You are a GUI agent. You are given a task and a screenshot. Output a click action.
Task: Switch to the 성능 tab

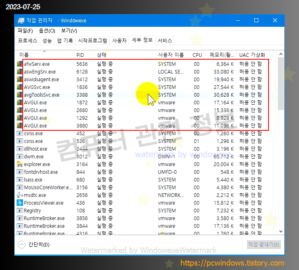(x=47, y=40)
